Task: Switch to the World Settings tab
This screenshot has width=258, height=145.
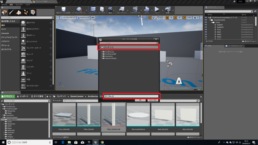Action: coord(235,46)
